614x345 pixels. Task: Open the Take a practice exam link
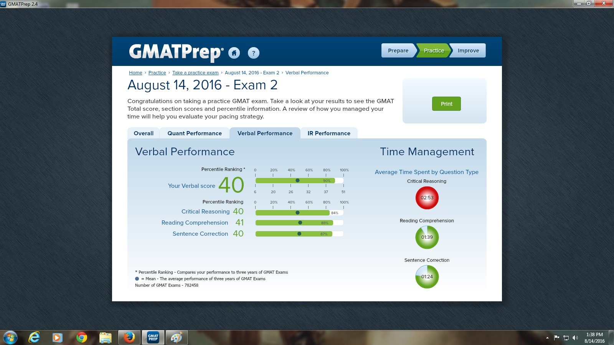coord(195,72)
